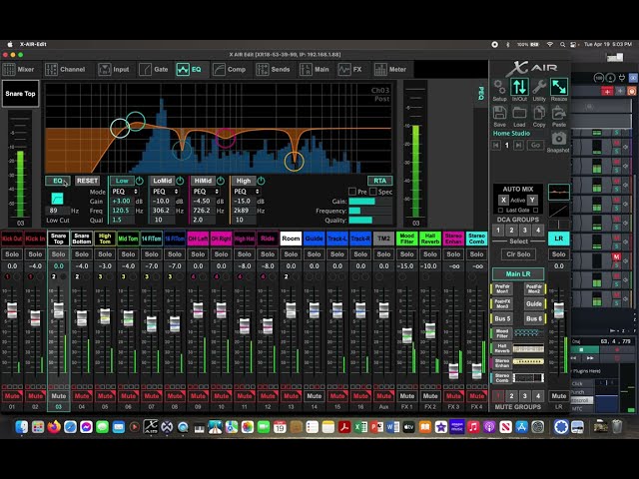This screenshot has height=479, width=639.
Task: Open Microsoft Excel from the dock
Action: pyautogui.click(x=360, y=427)
